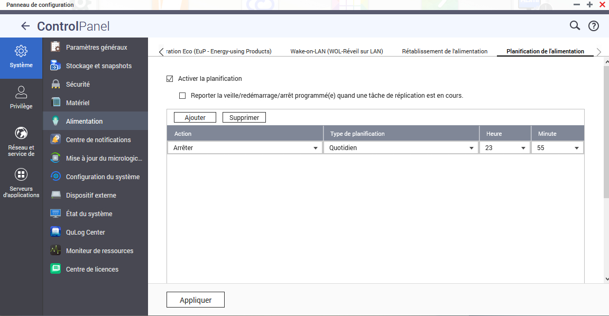Open the help question mark icon
The image size is (609, 316).
pyautogui.click(x=594, y=26)
